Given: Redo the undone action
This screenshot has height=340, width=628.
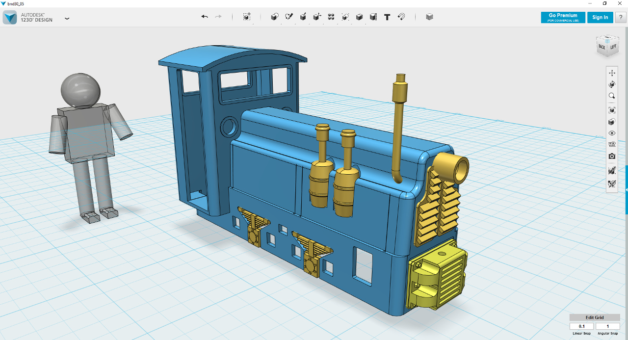Looking at the screenshot, I should tap(218, 17).
